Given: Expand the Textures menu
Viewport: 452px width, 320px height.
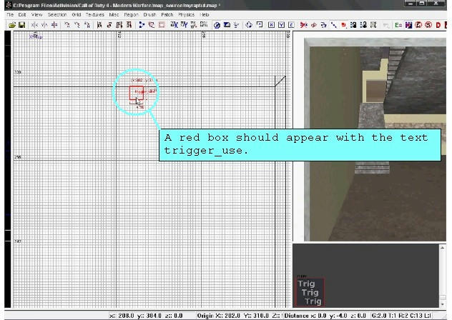Looking at the screenshot, I should point(94,14).
